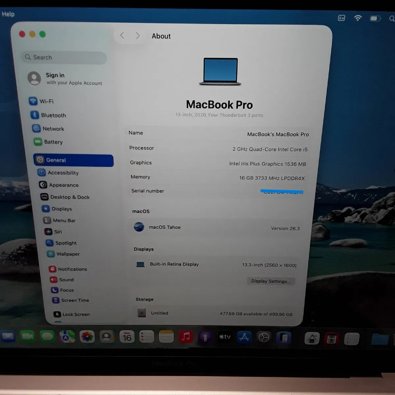Open App Store from the Dock
The height and width of the screenshot is (395, 395).
244,337
